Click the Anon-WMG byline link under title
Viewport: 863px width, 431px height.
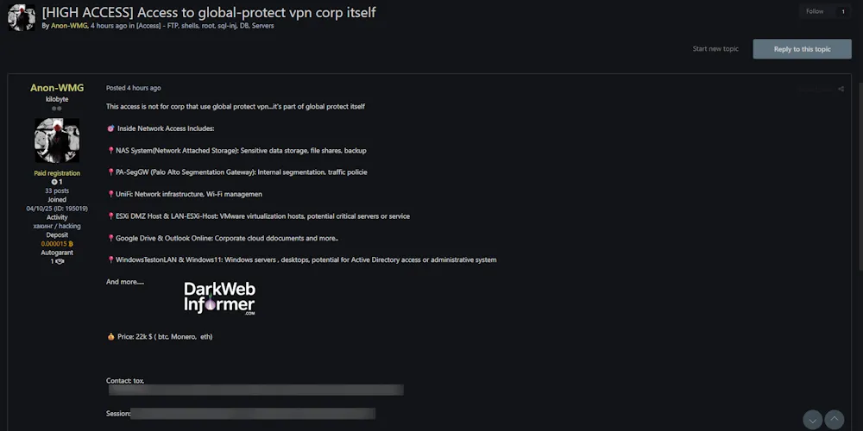(x=69, y=26)
